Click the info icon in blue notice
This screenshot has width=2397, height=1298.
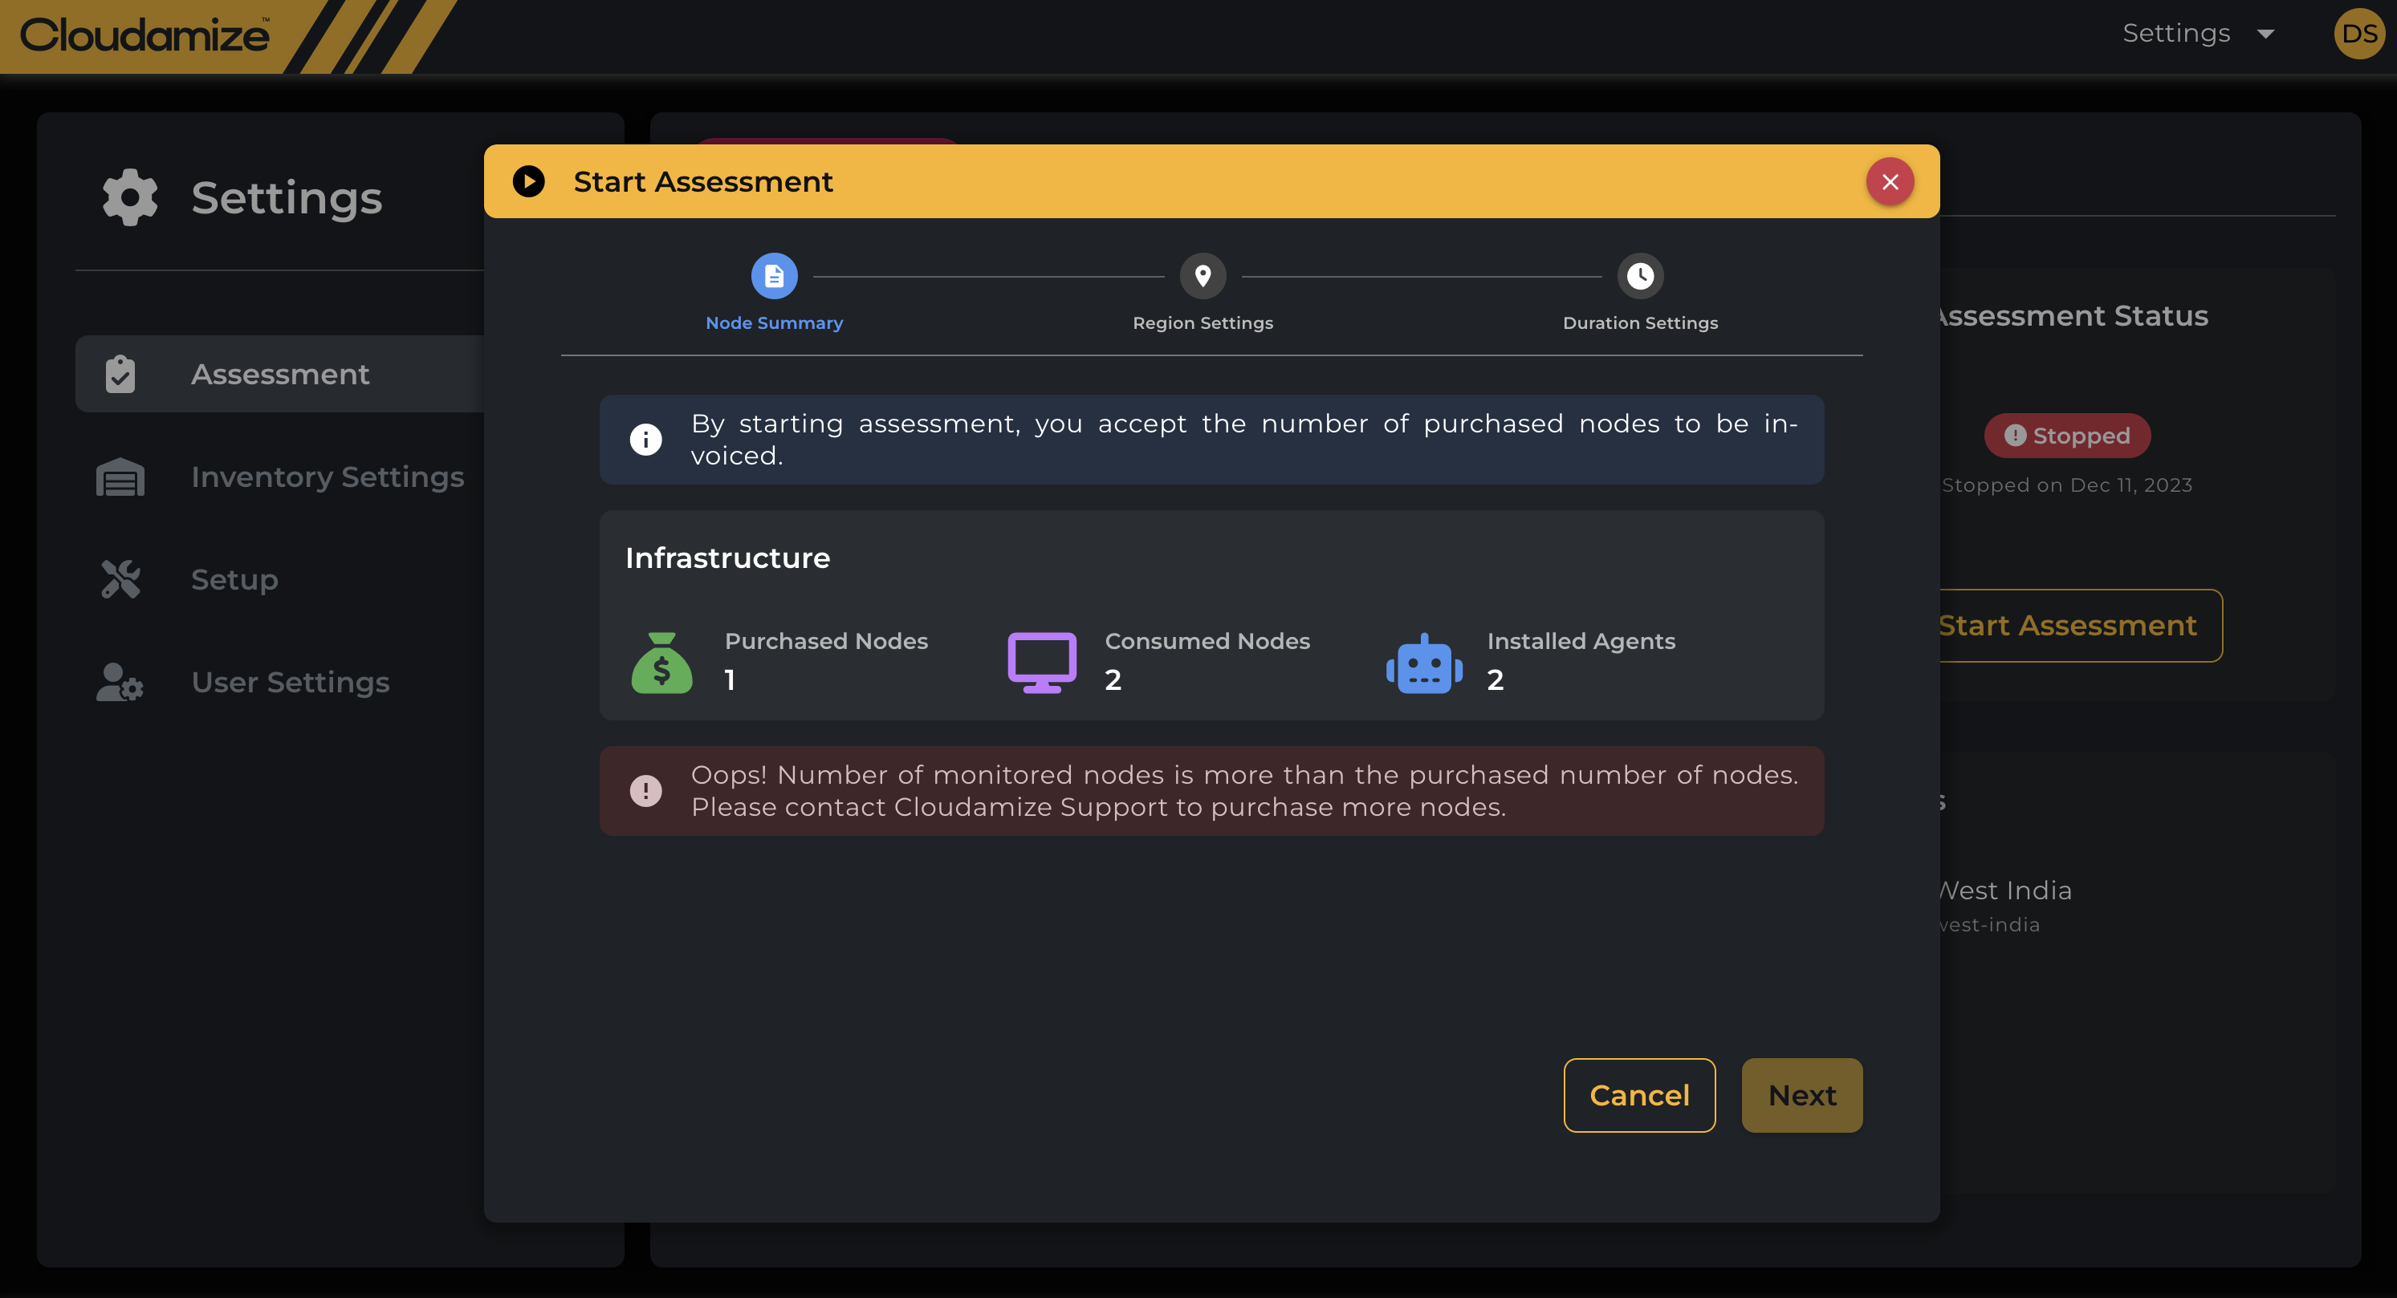click(x=645, y=439)
